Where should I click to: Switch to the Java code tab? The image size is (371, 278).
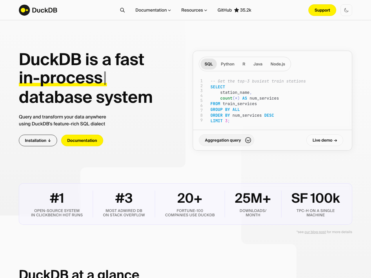(258, 64)
